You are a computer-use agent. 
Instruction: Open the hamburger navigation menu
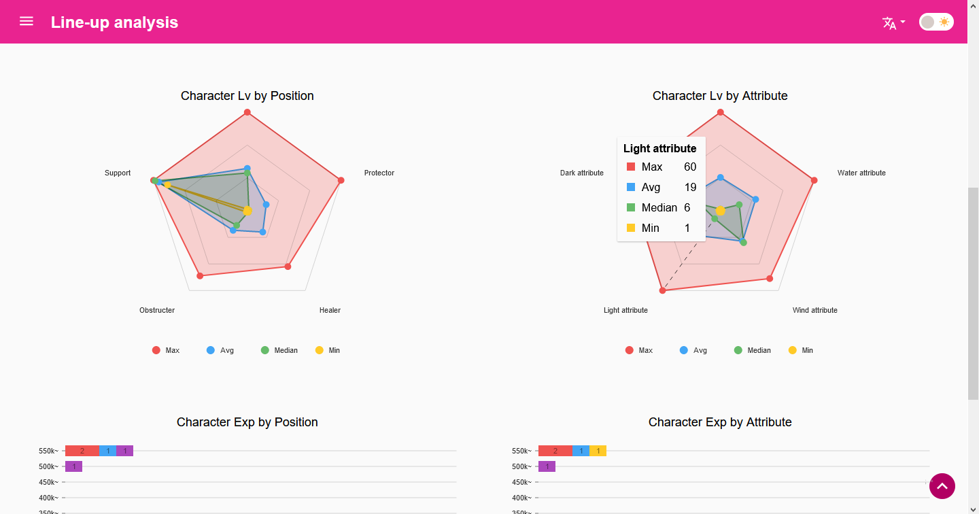[27, 22]
